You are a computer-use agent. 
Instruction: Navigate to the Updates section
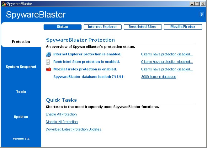pos(21,117)
